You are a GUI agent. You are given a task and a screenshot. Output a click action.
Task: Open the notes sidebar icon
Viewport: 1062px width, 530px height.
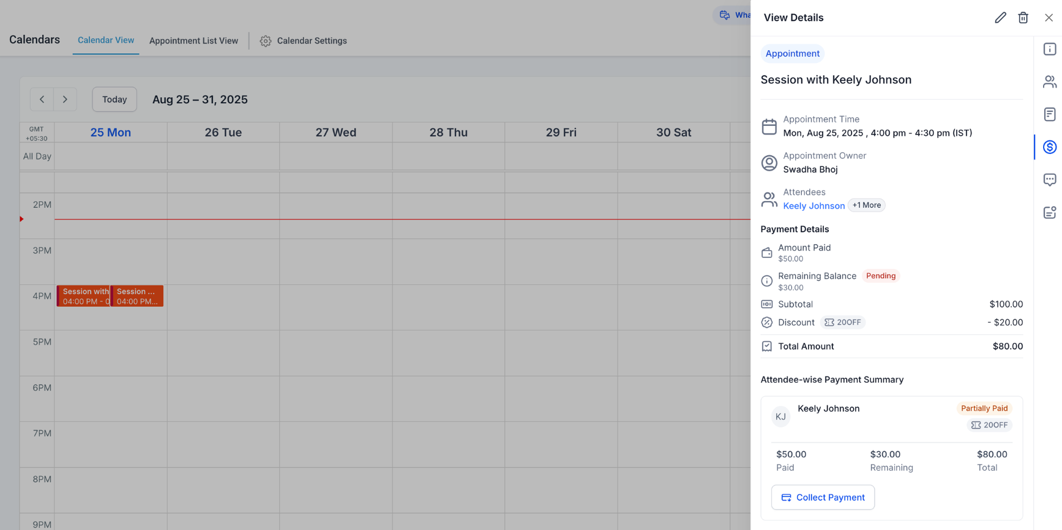[1050, 114]
